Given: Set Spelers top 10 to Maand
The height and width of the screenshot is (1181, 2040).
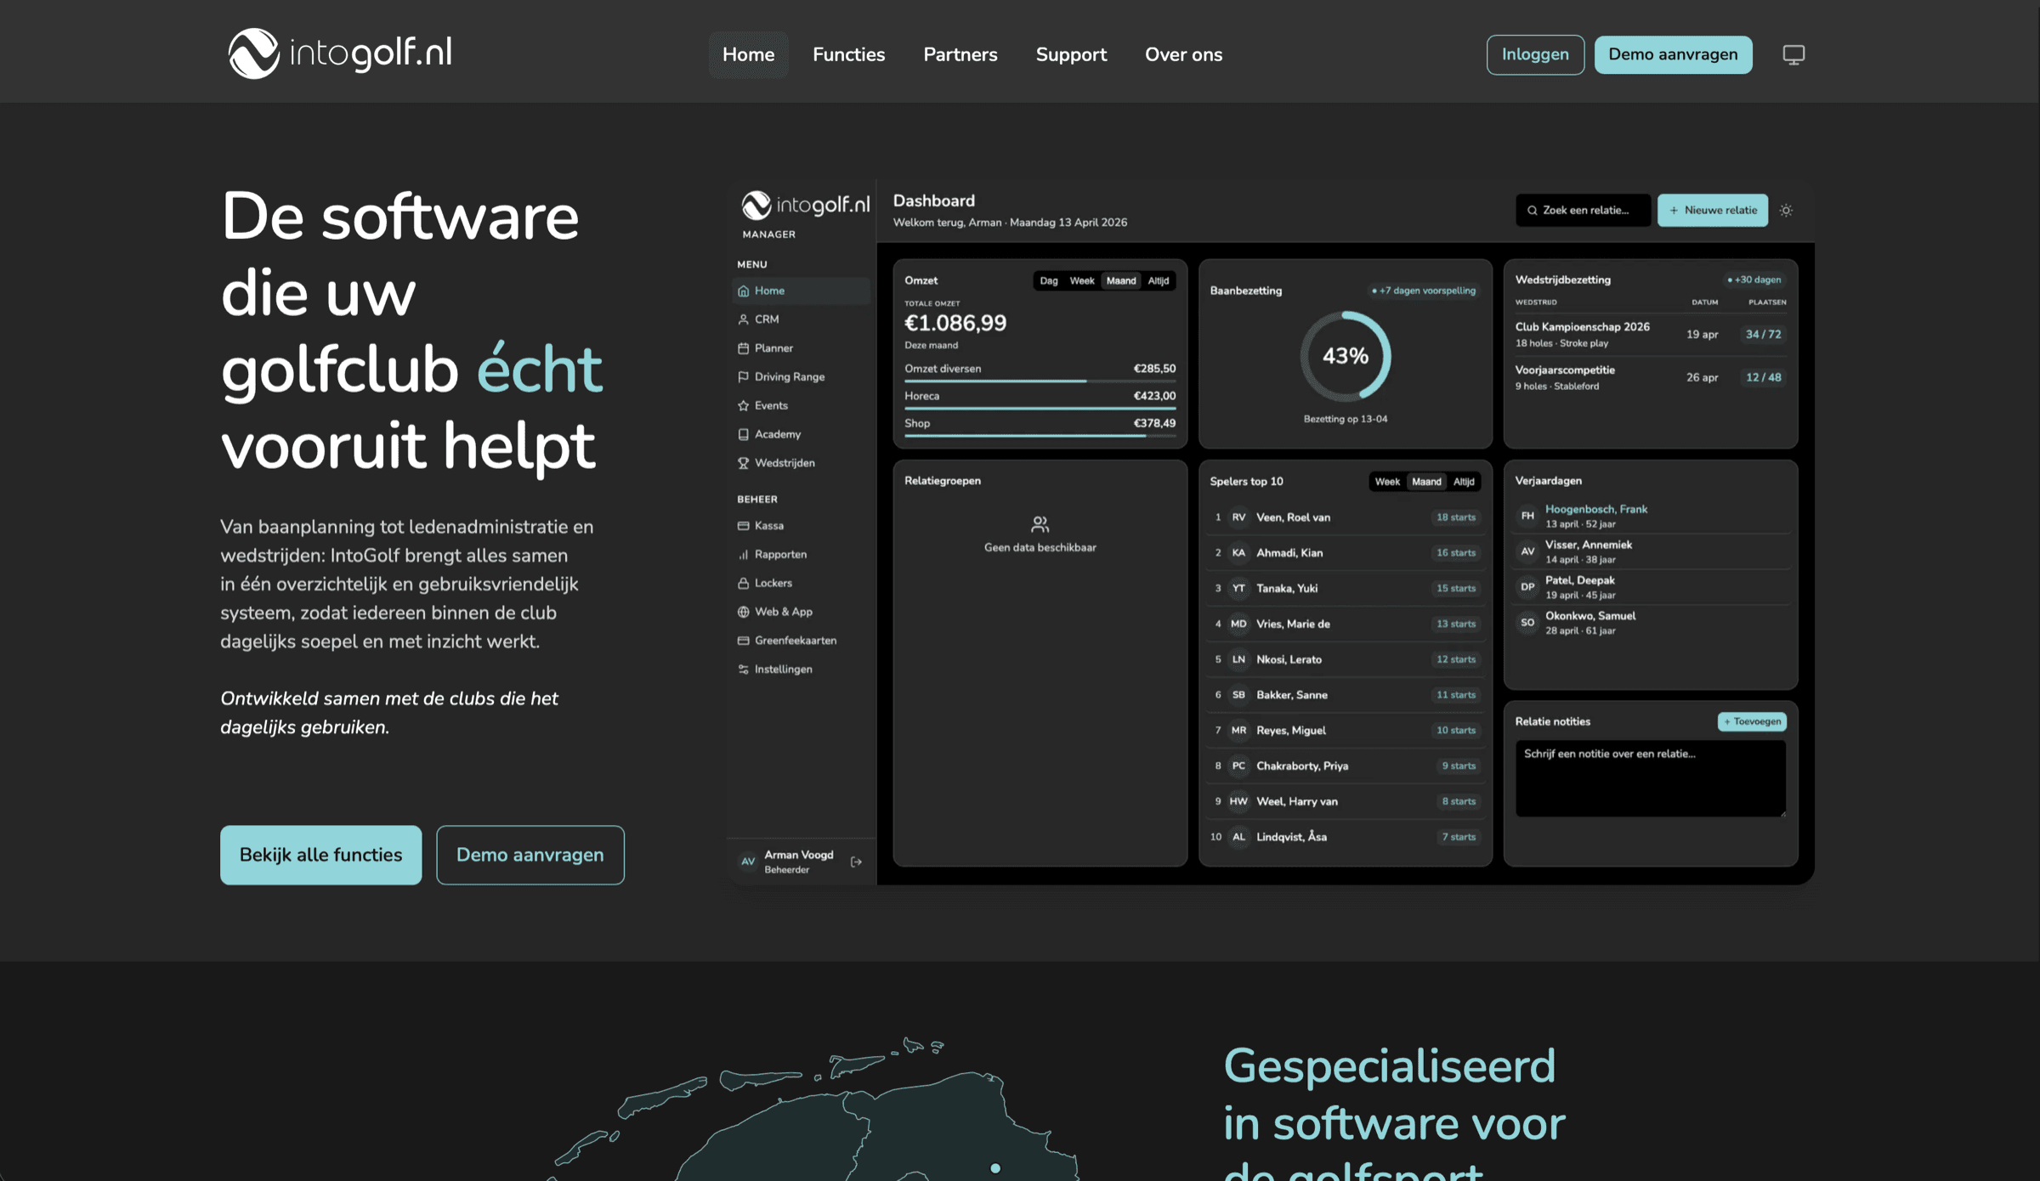Looking at the screenshot, I should [x=1426, y=482].
